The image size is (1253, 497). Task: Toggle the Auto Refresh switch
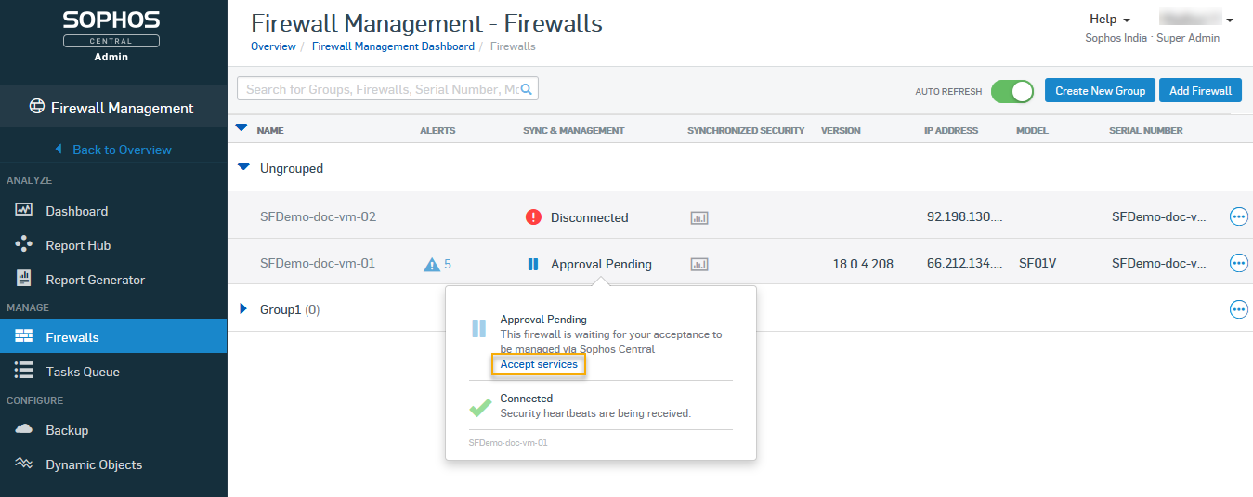[1012, 91]
